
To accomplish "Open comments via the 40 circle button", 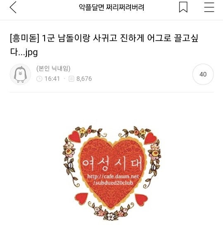I will [203, 74].
